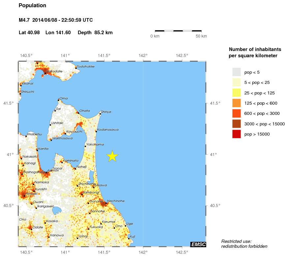Image resolution: width=288 pixels, height=257 pixels.
Task: Click the Kuji city marker
Action: (x=129, y=239)
